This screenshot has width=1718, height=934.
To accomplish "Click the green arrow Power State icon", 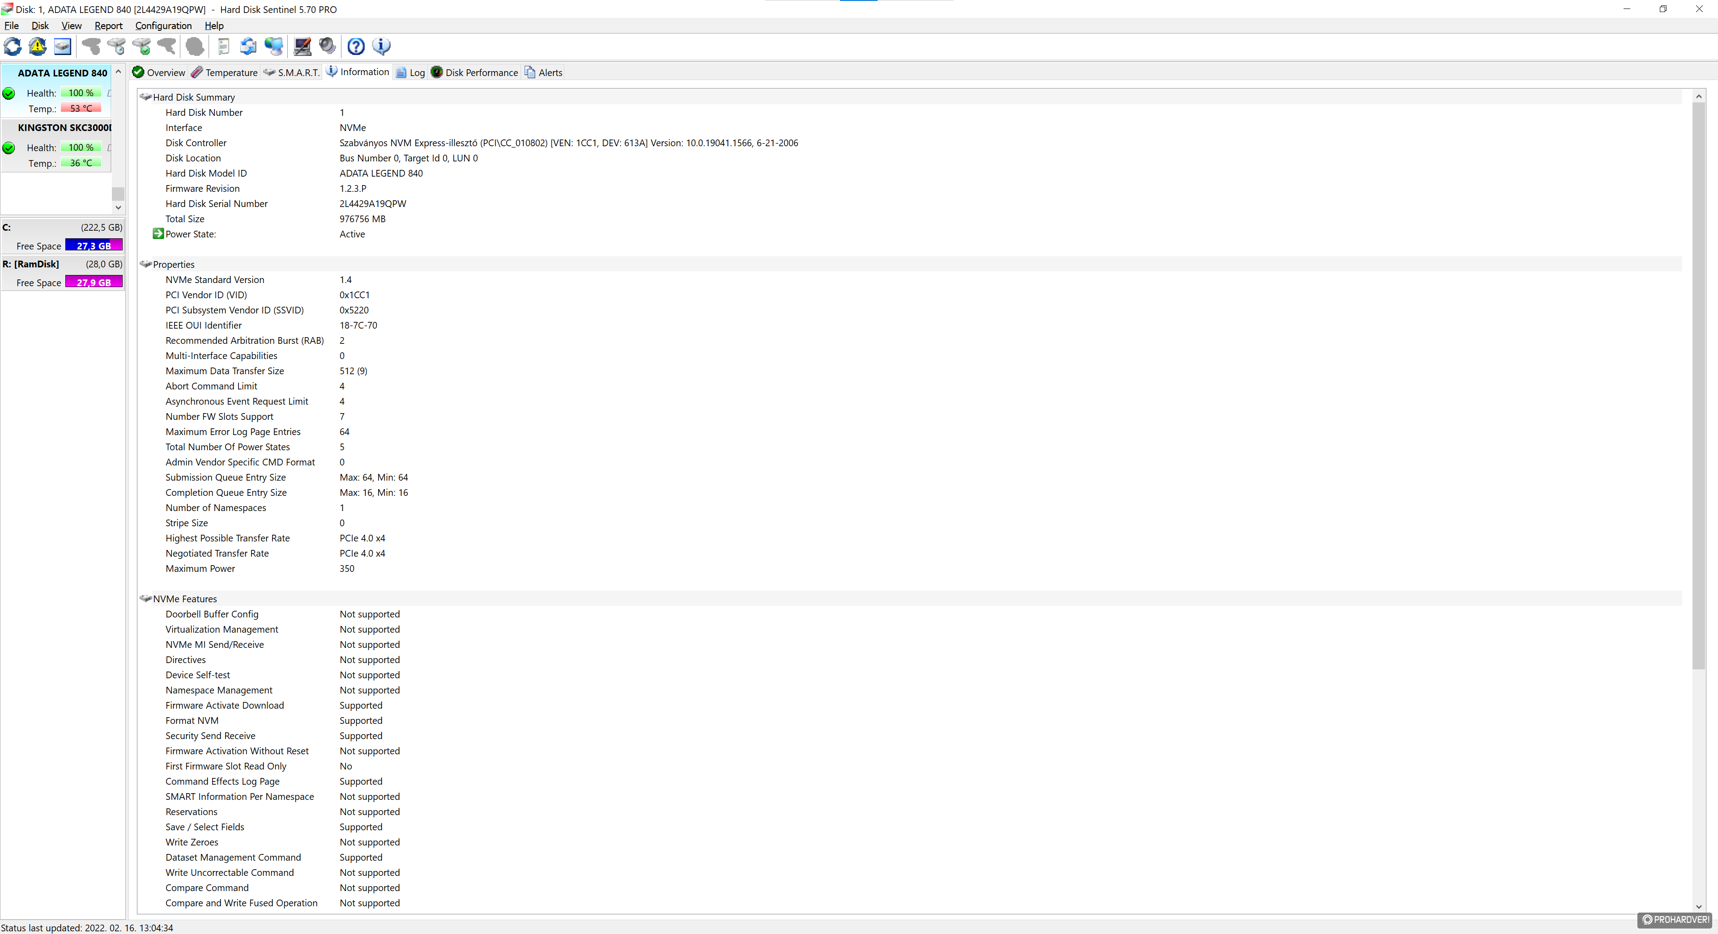I will point(158,234).
